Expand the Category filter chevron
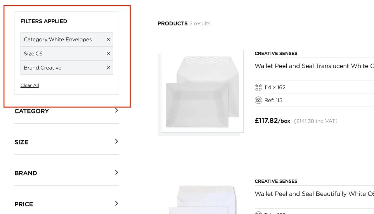The width and height of the screenshot is (374, 214). pos(116,111)
